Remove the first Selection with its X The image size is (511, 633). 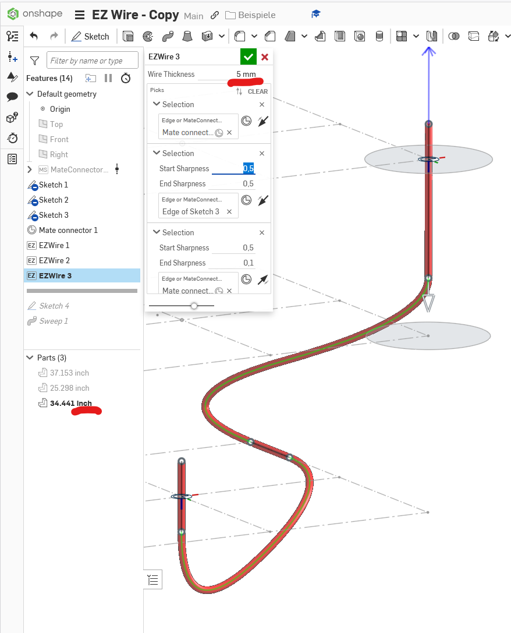[x=262, y=105]
